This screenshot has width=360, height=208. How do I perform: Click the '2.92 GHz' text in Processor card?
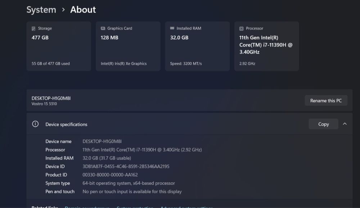pos(247,64)
